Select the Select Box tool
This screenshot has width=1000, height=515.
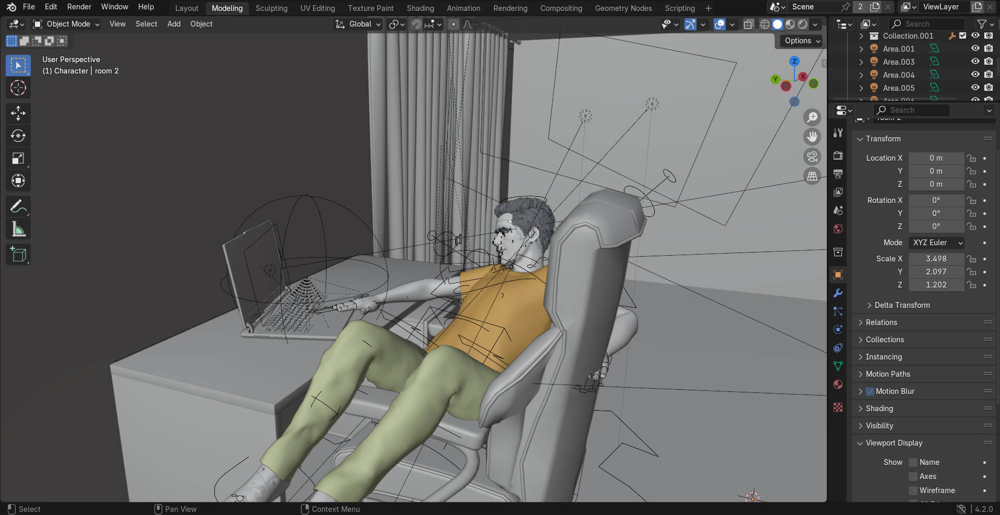tap(18, 65)
